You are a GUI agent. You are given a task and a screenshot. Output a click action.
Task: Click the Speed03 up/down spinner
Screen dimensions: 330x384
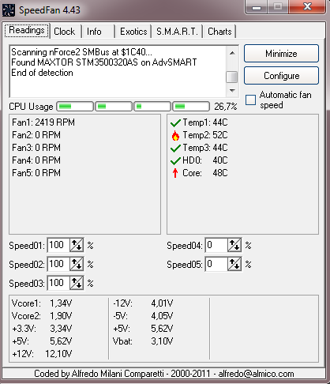pos(77,283)
